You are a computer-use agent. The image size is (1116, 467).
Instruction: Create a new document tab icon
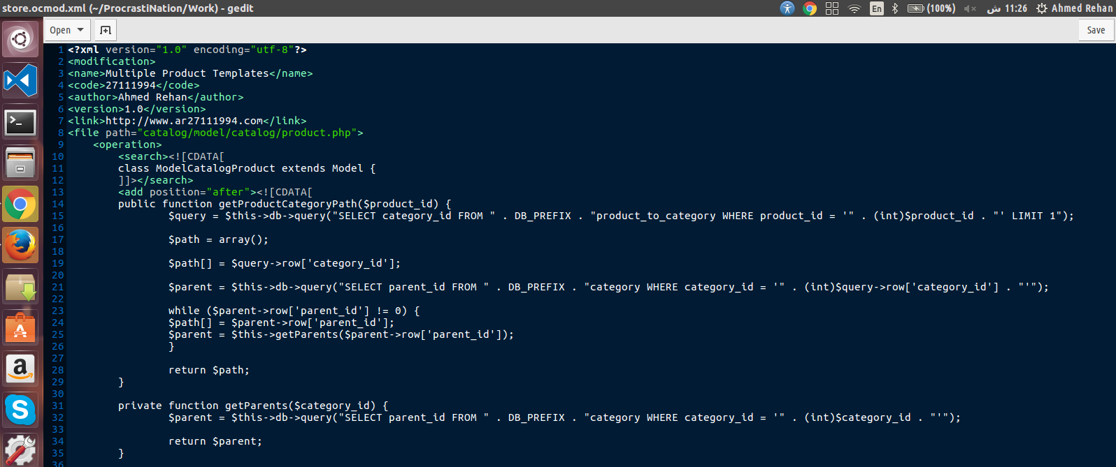pos(106,30)
